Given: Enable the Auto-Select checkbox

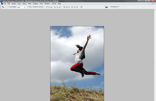Looking at the screenshot, I should [8, 7].
